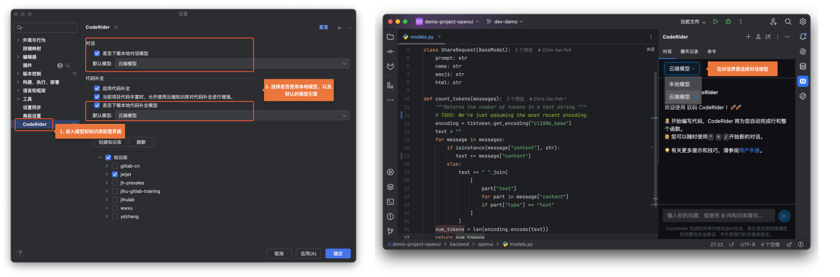This screenshot has height=277, width=840.
Task: Expand the wwxu tree node
Action: [x=107, y=208]
